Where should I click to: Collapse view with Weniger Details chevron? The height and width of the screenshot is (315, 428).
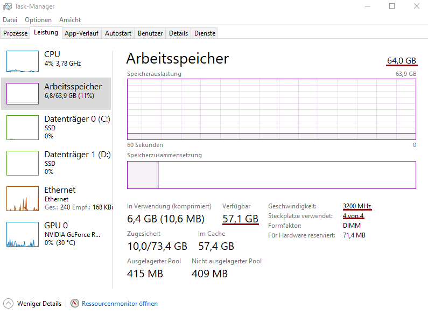tap(8, 303)
